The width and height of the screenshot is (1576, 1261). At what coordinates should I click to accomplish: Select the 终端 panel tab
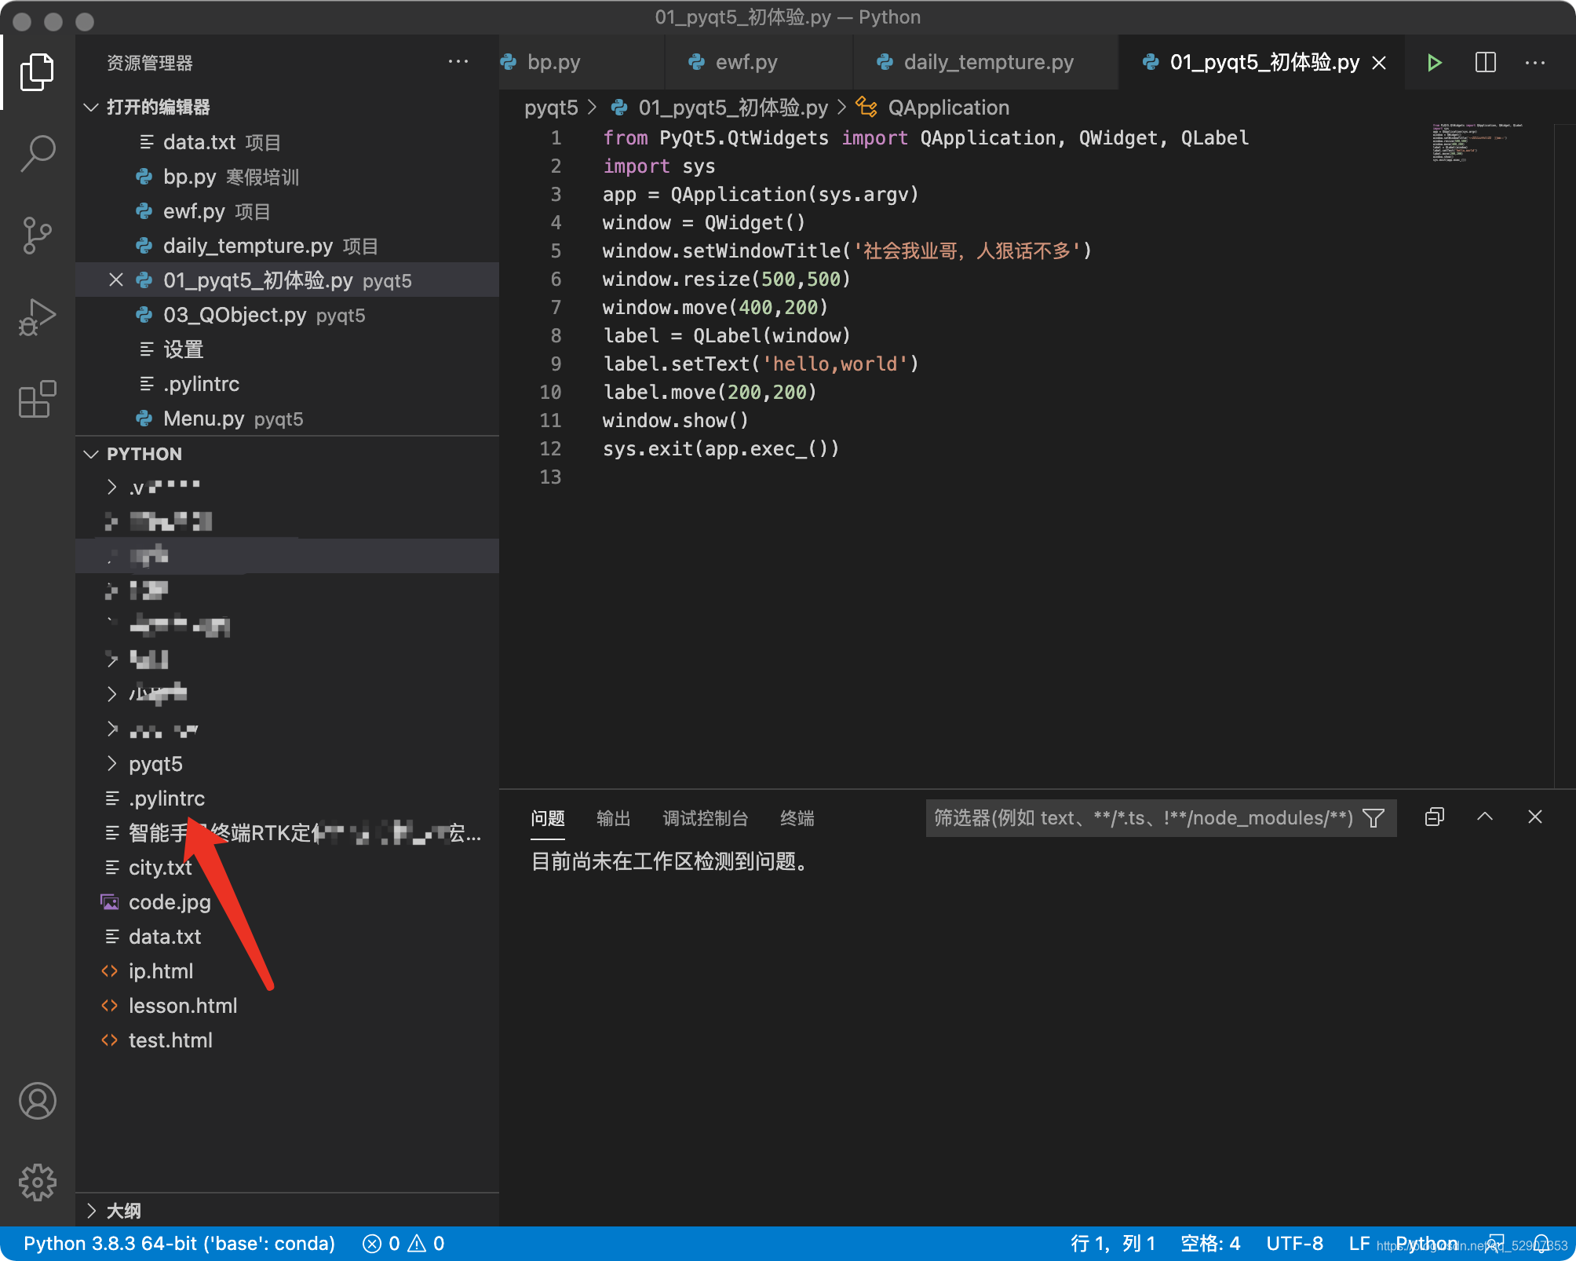pyautogui.click(x=797, y=818)
